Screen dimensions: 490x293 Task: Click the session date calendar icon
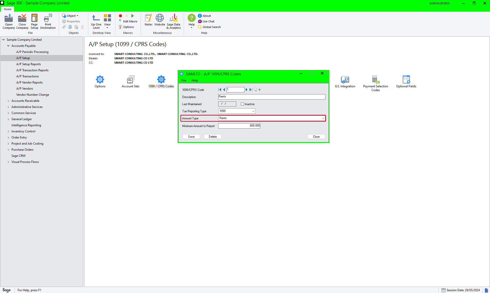(x=444, y=290)
